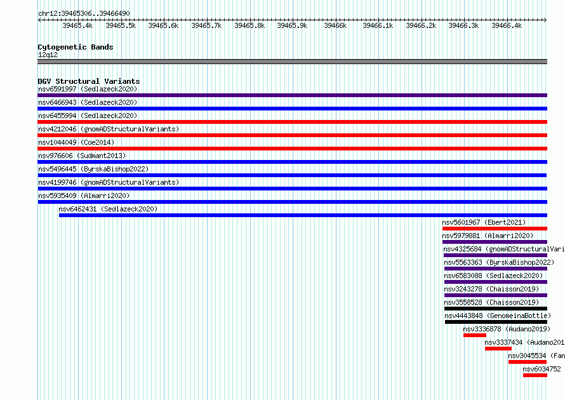Open nsv4199746 (gnomADStructuralVariants) label
565x400 pixels.
[x=109, y=182]
